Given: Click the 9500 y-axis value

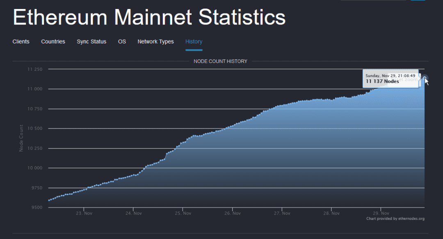Looking at the screenshot, I should click(37, 208).
